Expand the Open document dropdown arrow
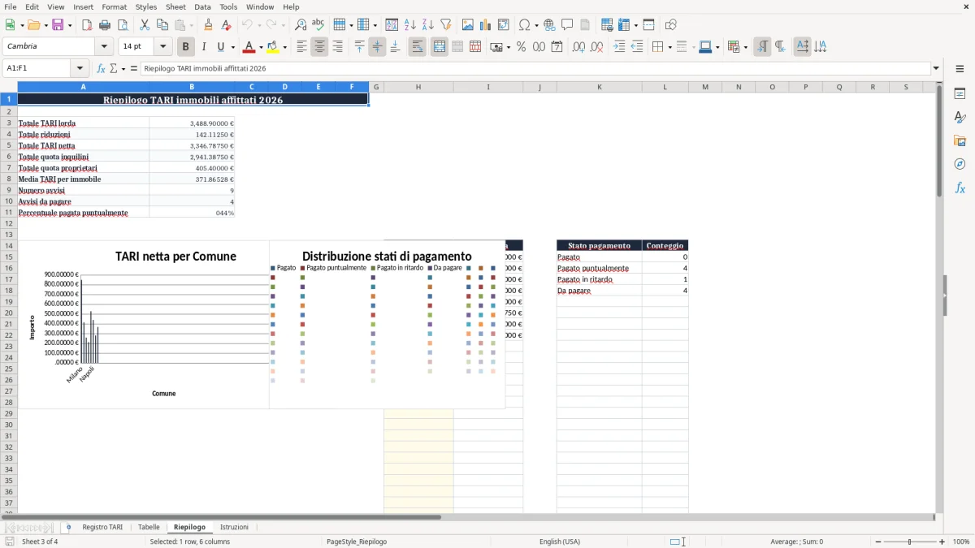 pos(44,25)
